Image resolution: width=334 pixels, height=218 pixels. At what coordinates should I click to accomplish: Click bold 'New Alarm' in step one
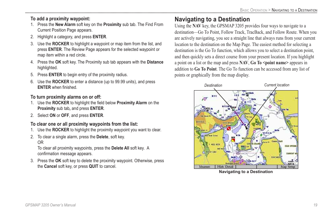pos(65,24)
